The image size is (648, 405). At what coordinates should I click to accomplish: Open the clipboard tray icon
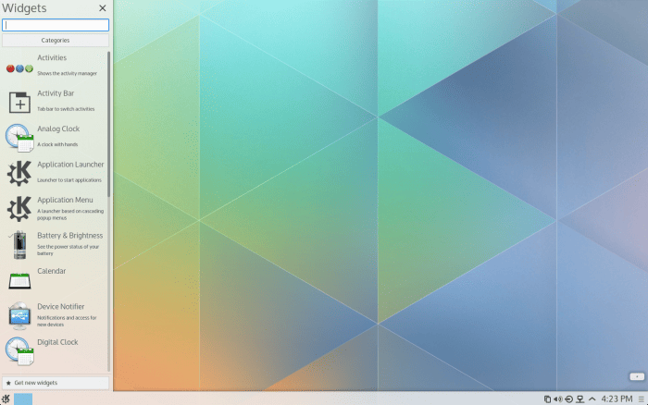pos(547,399)
